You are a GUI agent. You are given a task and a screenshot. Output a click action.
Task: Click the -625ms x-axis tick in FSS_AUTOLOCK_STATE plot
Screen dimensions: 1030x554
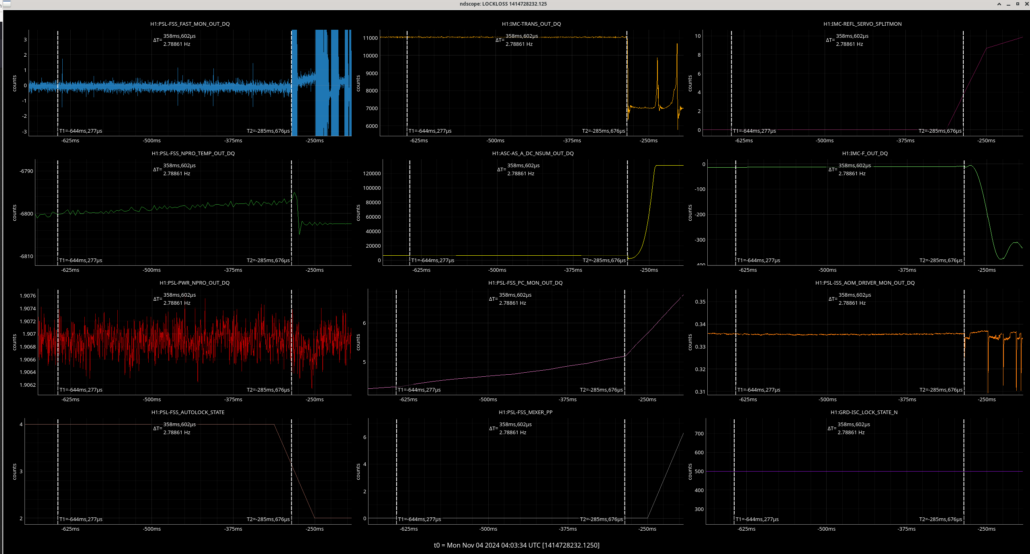point(70,529)
